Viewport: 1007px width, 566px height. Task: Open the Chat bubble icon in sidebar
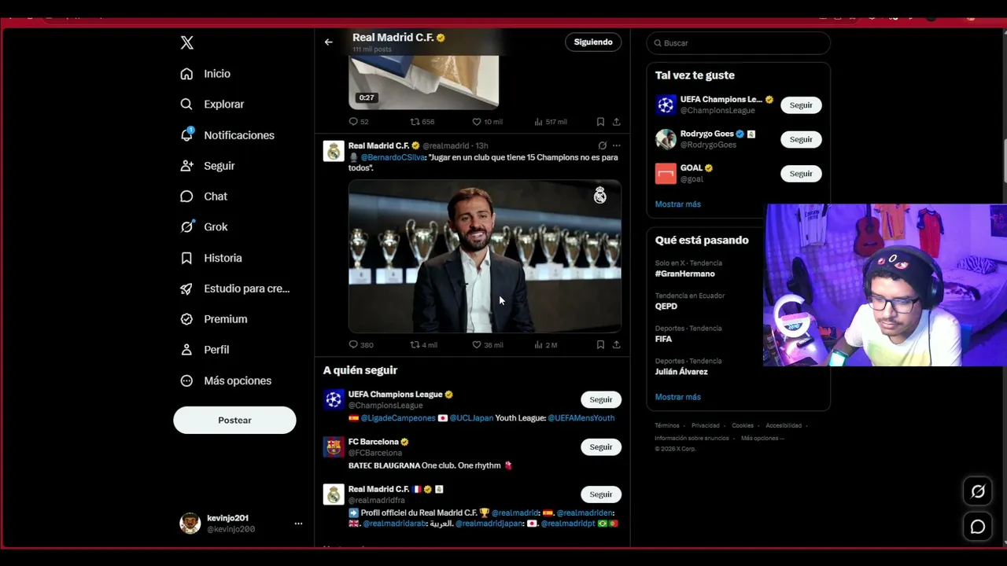click(x=186, y=197)
